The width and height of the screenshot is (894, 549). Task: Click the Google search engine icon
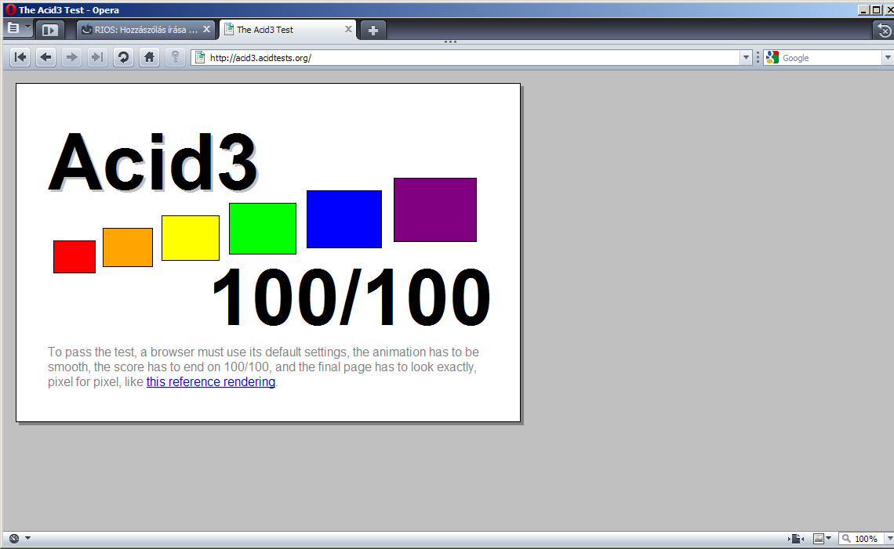coord(772,57)
